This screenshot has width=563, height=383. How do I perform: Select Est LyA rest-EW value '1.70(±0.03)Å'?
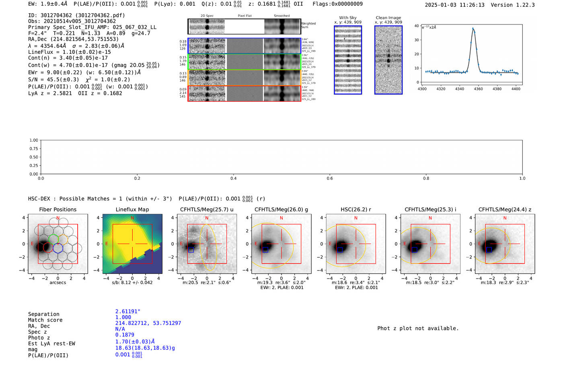click(x=135, y=342)
